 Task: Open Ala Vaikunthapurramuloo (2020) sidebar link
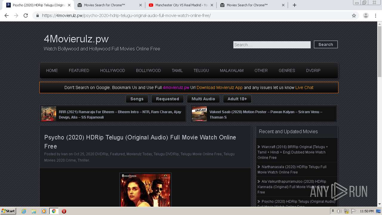point(293,187)
